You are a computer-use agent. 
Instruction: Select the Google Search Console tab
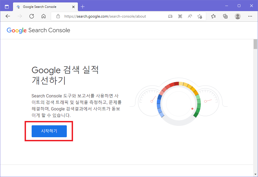[45, 7]
